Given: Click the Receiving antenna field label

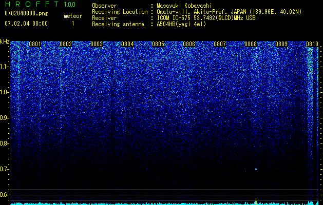Looking at the screenshot, I should (118, 24).
